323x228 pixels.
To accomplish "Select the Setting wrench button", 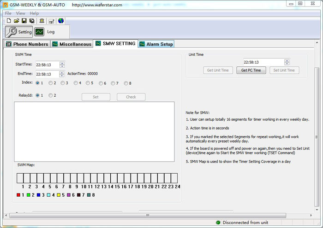I will point(19,32).
